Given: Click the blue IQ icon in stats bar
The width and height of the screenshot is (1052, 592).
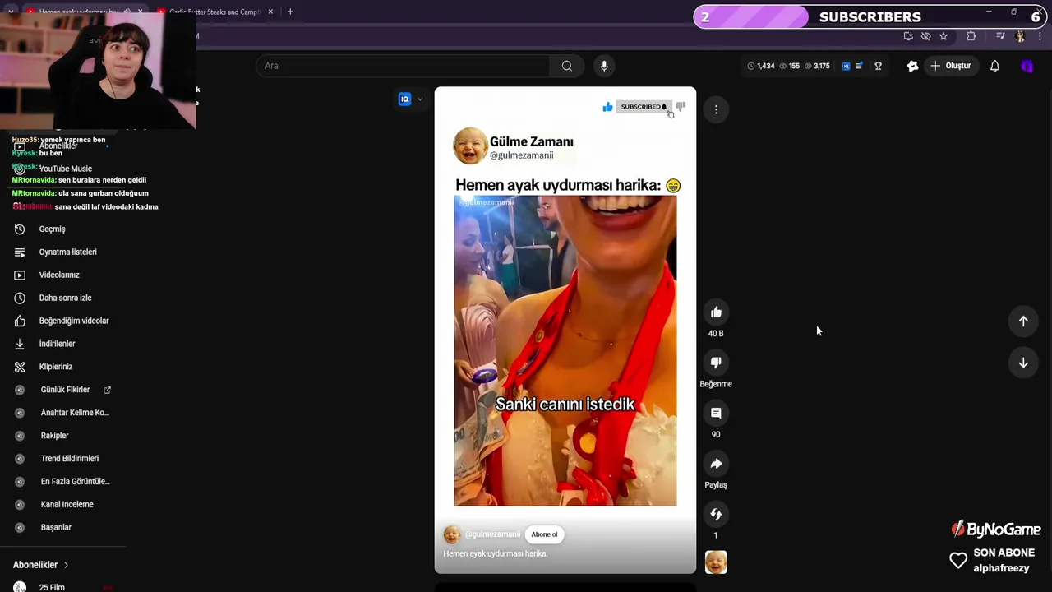Looking at the screenshot, I should point(846,66).
